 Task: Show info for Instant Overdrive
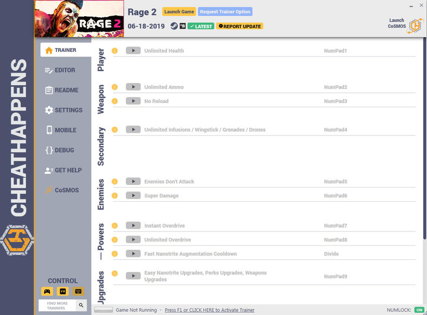pyautogui.click(x=115, y=225)
